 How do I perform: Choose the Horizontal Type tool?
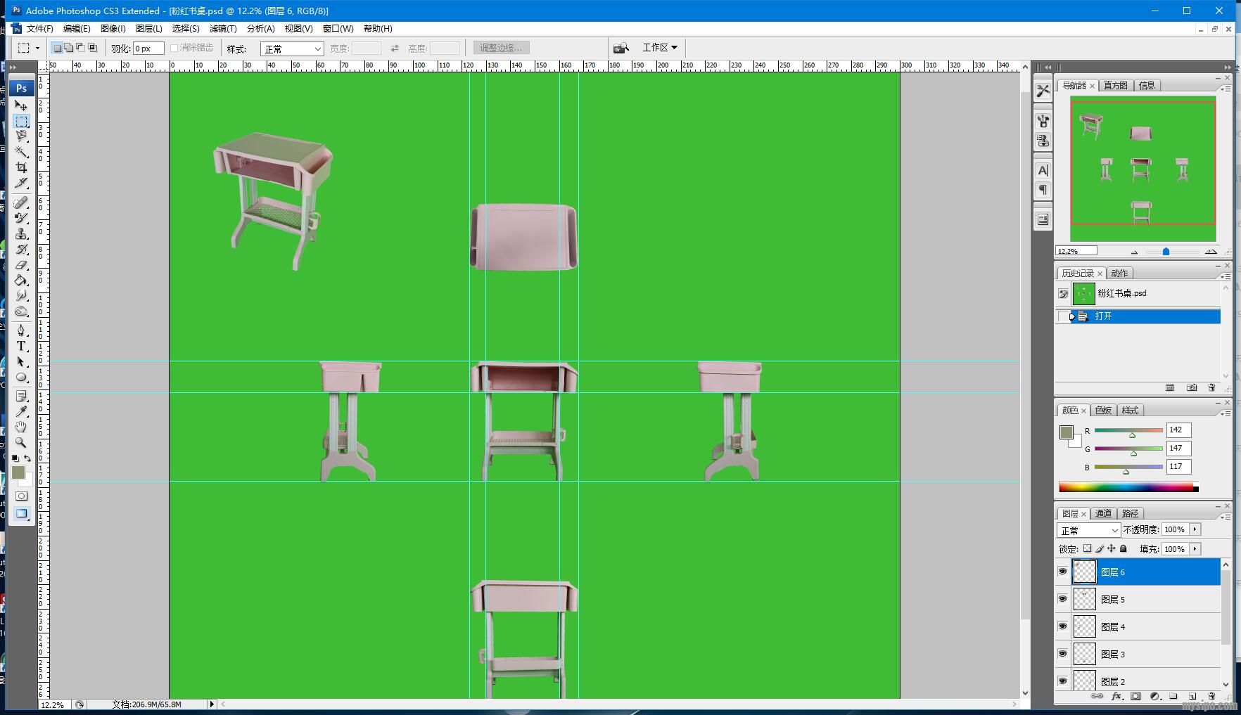(21, 346)
